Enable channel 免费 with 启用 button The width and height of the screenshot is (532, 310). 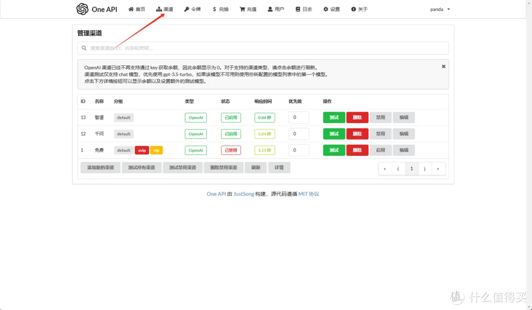380,150
